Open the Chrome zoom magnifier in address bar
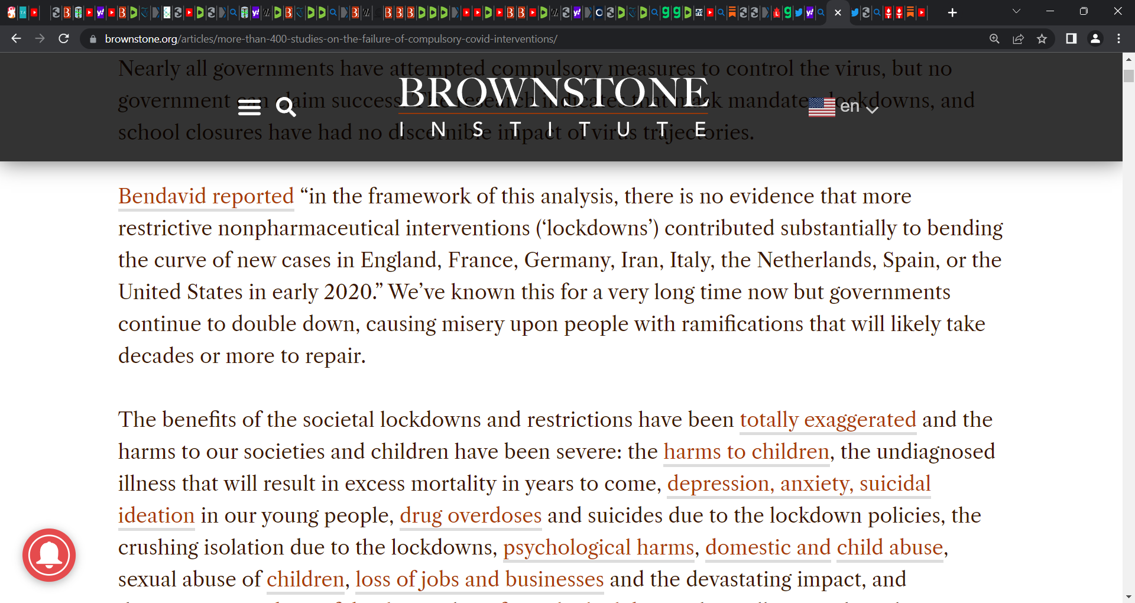 click(994, 39)
